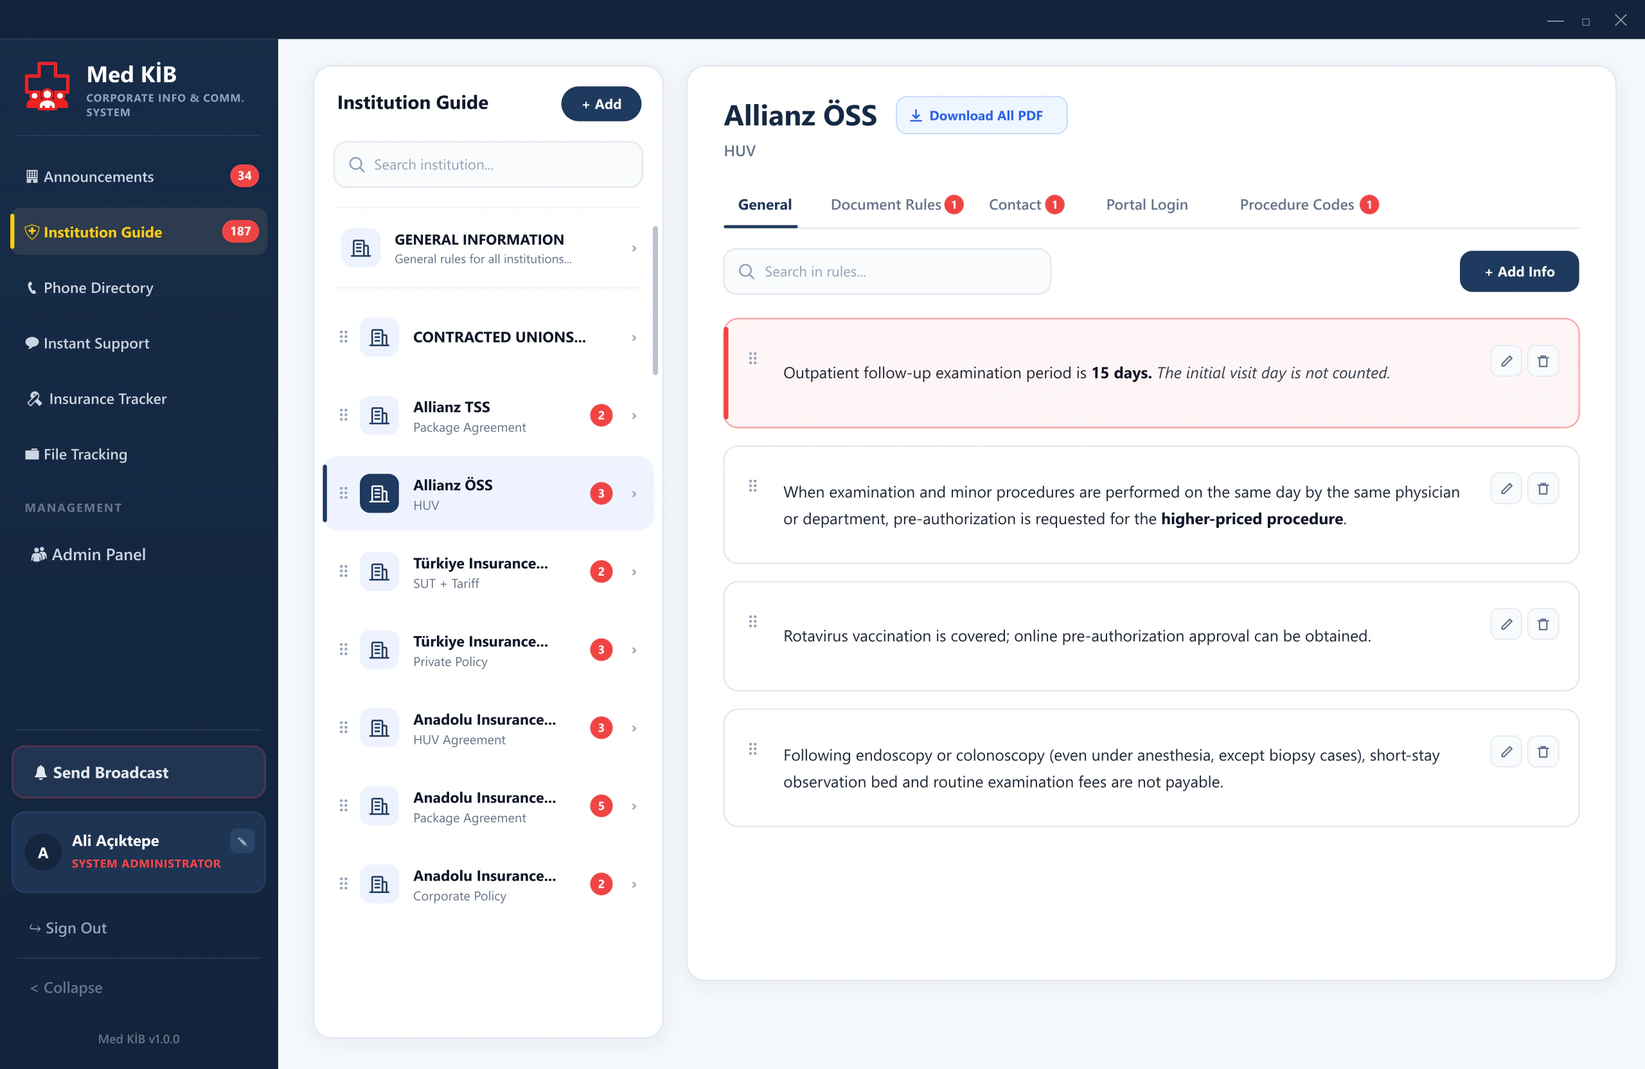Click the + Add Info button

(1518, 272)
